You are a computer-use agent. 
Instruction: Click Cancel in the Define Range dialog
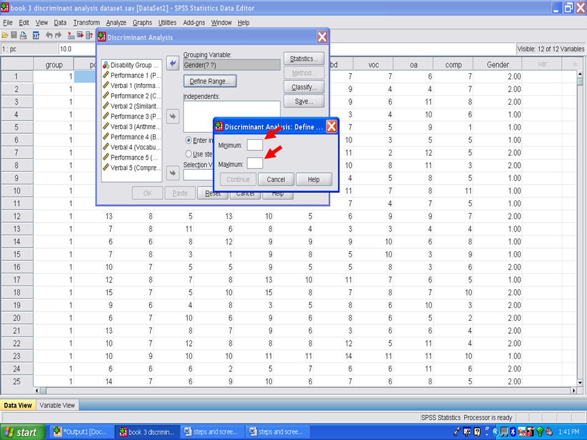276,180
